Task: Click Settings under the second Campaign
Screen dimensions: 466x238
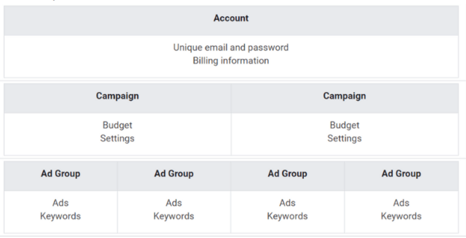Action: (345, 138)
